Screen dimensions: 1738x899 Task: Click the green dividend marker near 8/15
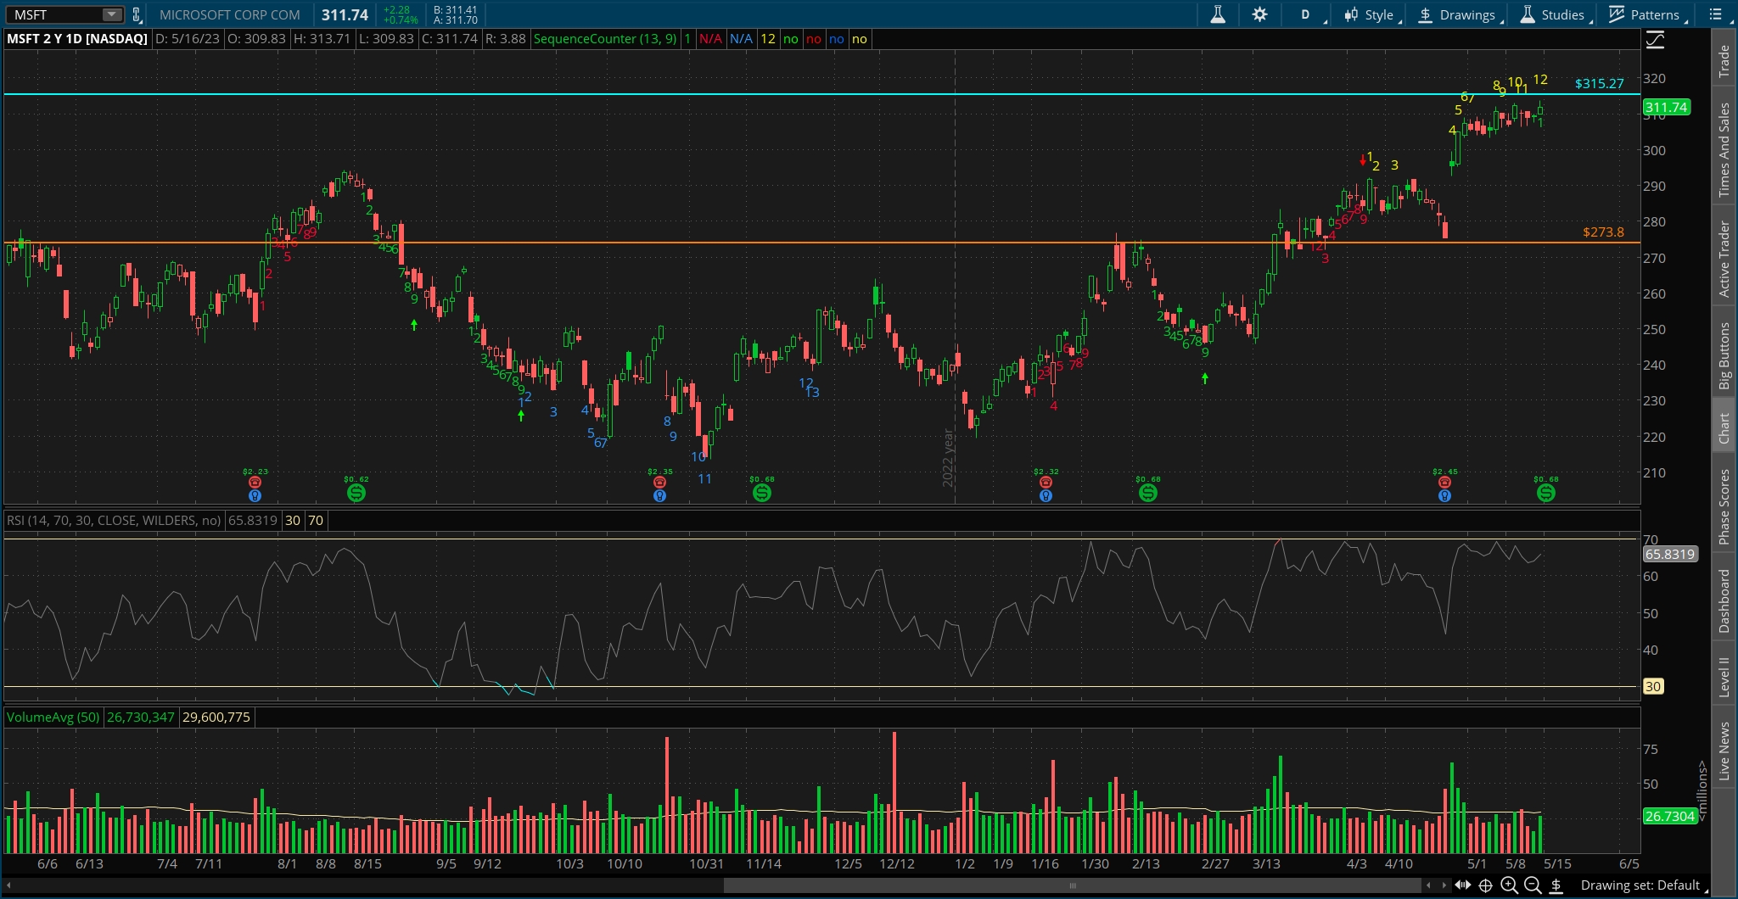point(356,493)
